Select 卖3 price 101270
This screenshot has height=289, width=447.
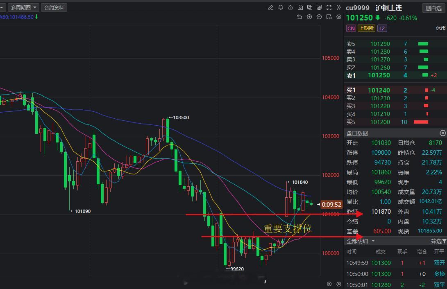pyautogui.click(x=380, y=59)
